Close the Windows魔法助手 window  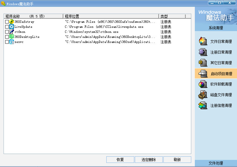point(230,3)
